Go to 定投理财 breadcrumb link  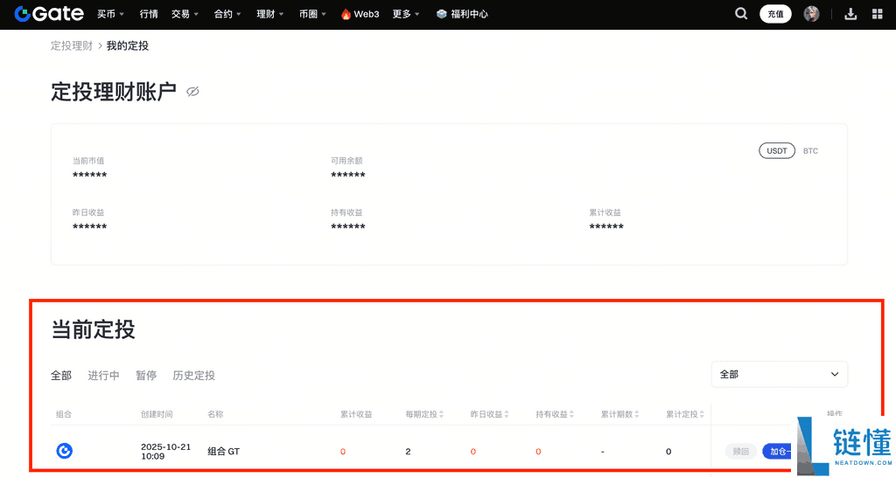tap(72, 45)
